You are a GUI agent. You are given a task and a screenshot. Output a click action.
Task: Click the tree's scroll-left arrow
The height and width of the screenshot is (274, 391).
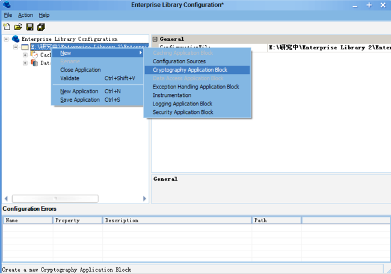[x=6, y=199]
